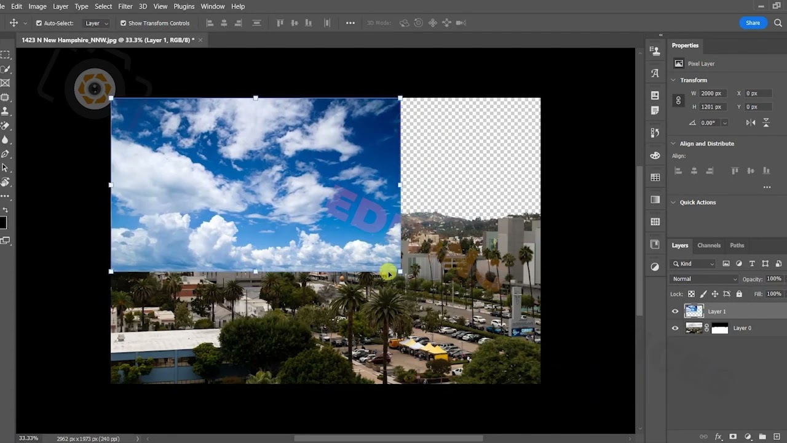
Task: Toggle lock position
Action: click(x=714, y=294)
